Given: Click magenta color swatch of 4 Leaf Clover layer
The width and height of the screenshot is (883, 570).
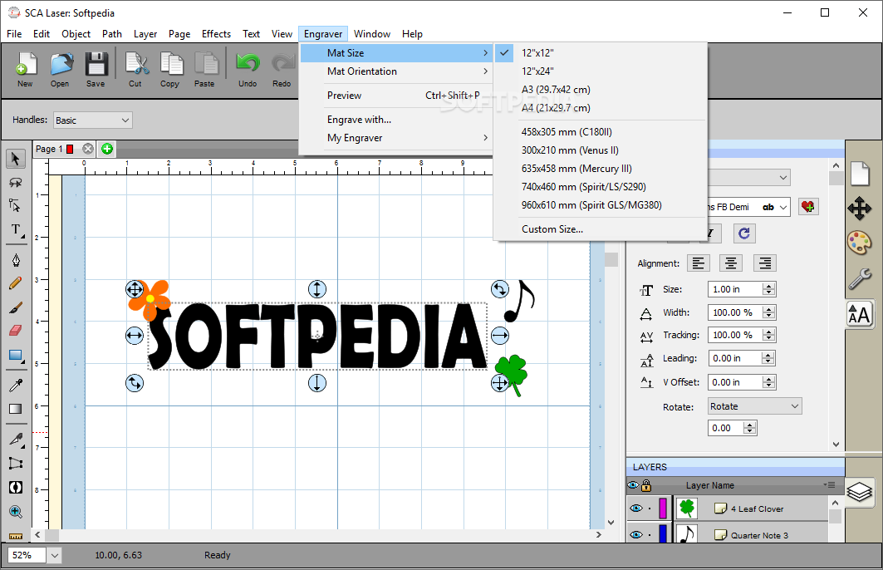Looking at the screenshot, I should click(x=663, y=508).
